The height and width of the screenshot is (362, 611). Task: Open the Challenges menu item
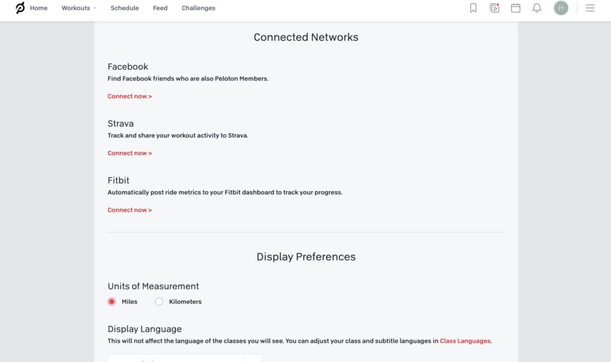coord(198,8)
